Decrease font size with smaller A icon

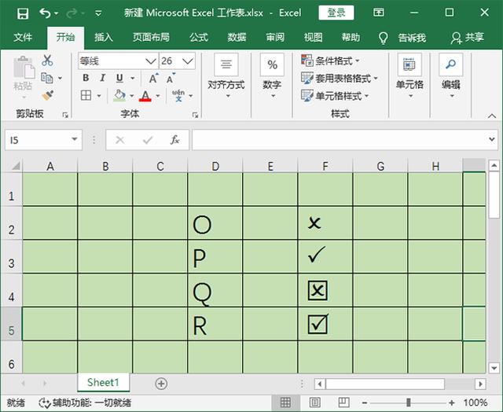[171, 78]
